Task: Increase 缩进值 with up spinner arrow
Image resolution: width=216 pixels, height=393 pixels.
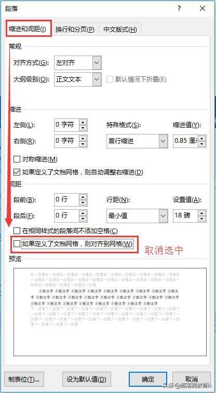Action: point(202,138)
